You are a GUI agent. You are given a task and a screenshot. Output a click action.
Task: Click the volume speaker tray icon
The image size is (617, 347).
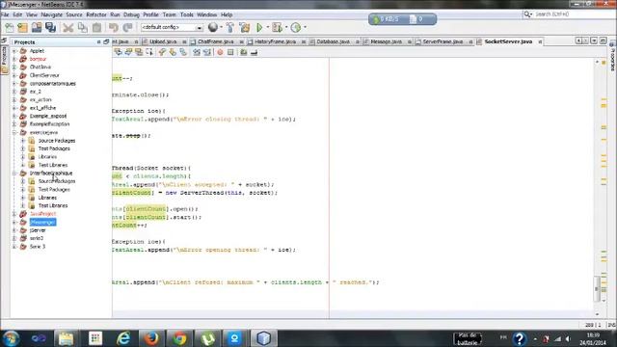click(568, 338)
